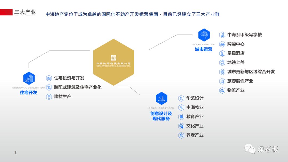
Task: Click the 教育产业 text label
Action: pos(195,117)
